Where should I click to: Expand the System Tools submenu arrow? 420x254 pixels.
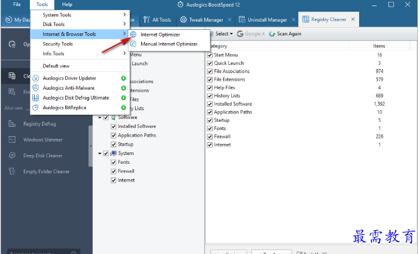coord(125,14)
